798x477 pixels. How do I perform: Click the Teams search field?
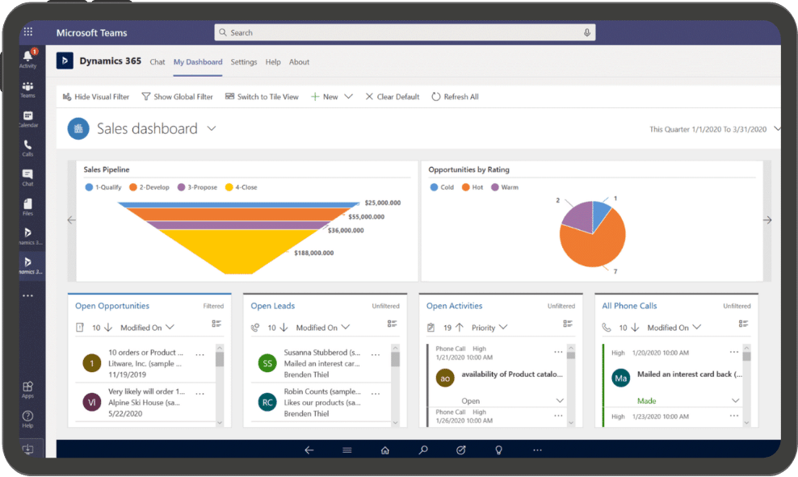click(405, 32)
